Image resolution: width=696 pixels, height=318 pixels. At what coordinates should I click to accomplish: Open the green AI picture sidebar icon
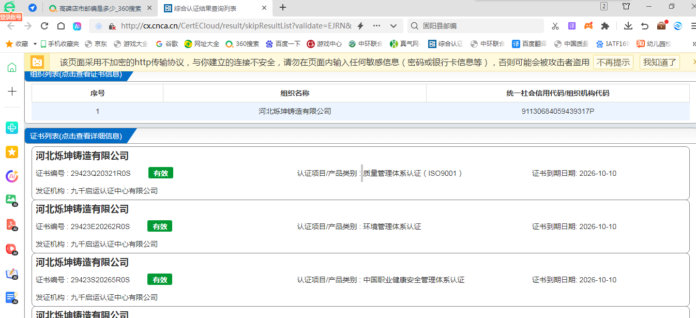12,200
